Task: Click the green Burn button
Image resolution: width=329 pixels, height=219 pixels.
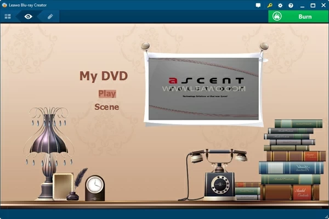Action: pos(298,16)
